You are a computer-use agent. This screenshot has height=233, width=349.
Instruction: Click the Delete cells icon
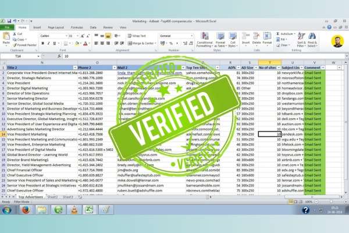[257, 40]
